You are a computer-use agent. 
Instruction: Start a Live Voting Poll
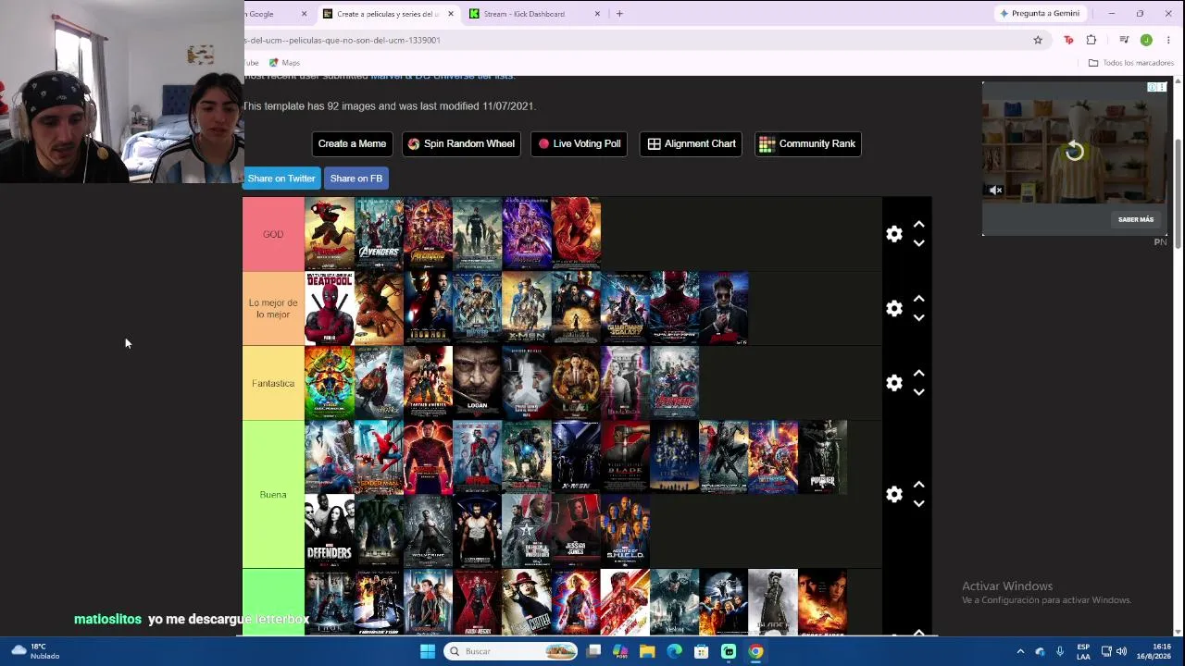click(x=580, y=143)
